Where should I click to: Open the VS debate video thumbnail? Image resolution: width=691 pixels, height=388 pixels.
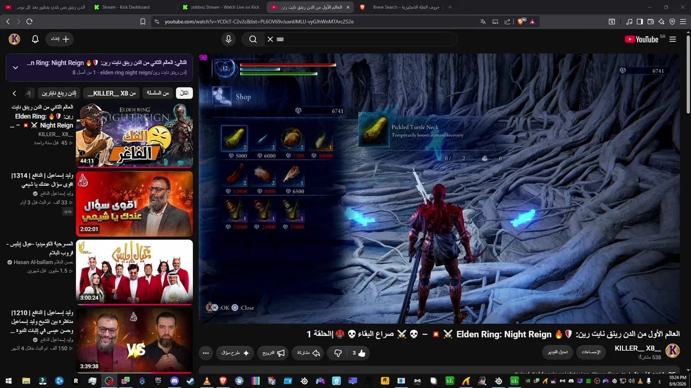coord(134,340)
